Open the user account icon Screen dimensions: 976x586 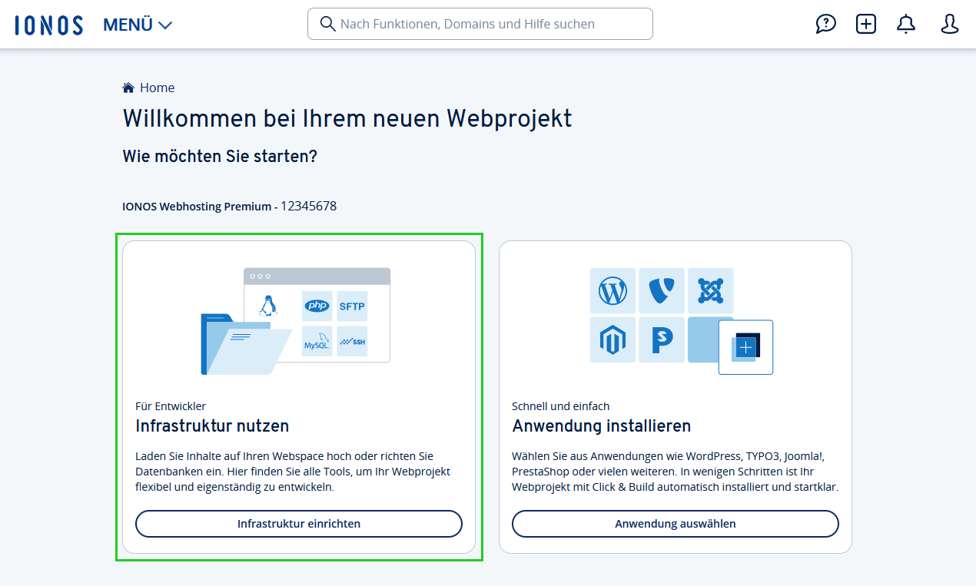click(950, 24)
